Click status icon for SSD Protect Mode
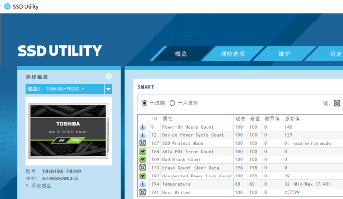Viewport: 343px width, 199px height. (143, 143)
